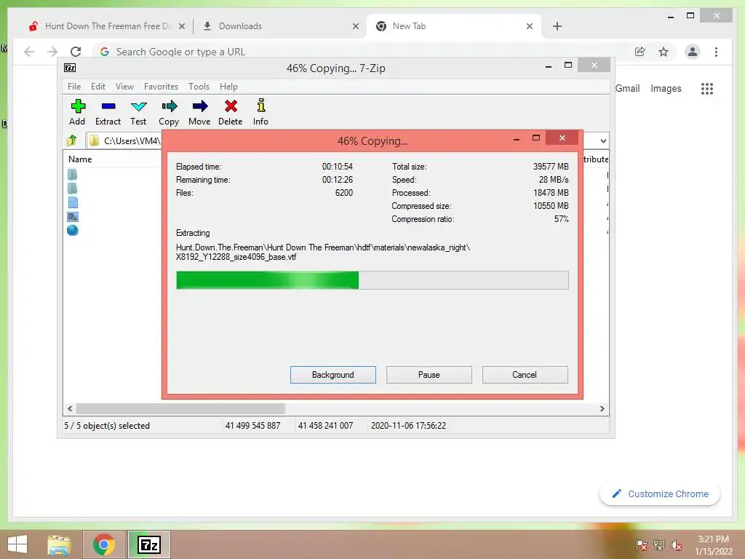
Task: Click the Info toolbar icon
Action: [x=261, y=105]
